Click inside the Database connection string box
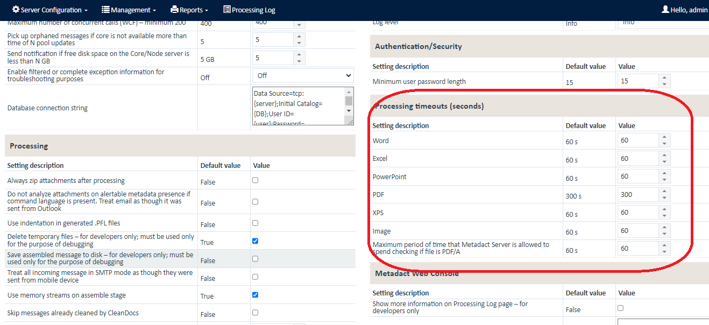 coord(299,106)
